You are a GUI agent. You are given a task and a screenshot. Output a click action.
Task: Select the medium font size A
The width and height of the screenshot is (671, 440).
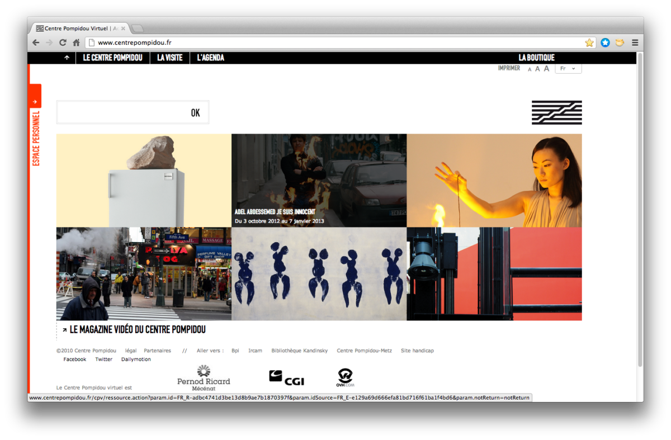537,69
